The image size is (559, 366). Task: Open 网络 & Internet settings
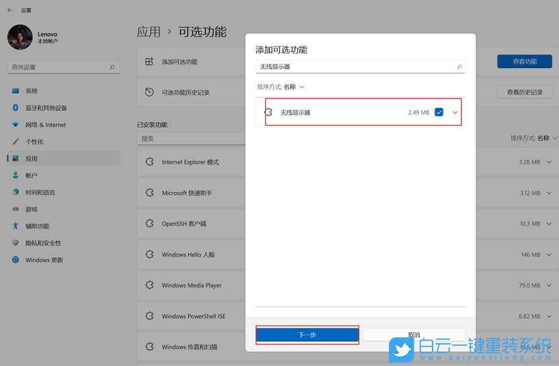[x=63, y=125]
